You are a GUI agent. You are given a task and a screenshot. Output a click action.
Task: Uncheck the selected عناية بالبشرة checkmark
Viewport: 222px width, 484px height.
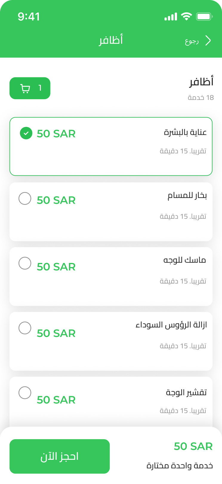click(x=26, y=133)
